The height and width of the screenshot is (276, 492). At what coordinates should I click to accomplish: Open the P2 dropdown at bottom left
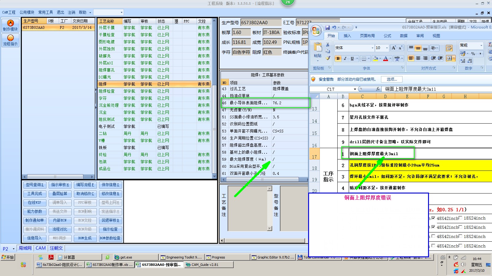[14, 249]
